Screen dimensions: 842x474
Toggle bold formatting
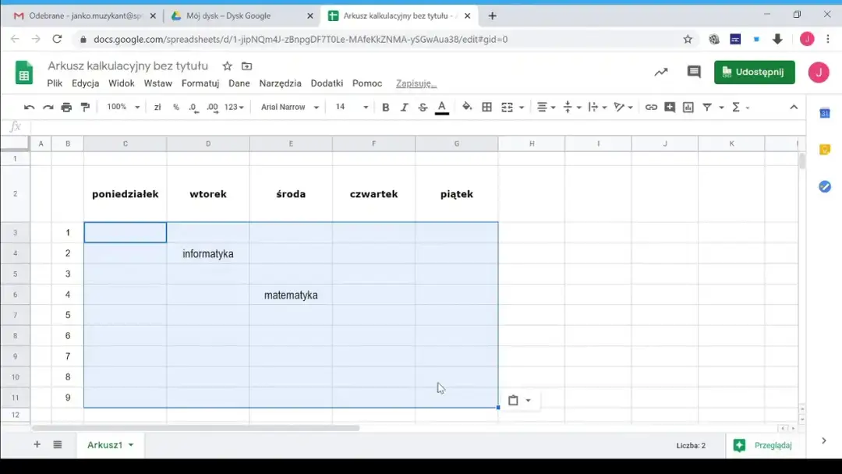click(386, 107)
